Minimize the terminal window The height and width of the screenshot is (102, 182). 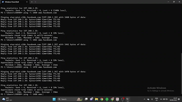(x=168, y=2)
